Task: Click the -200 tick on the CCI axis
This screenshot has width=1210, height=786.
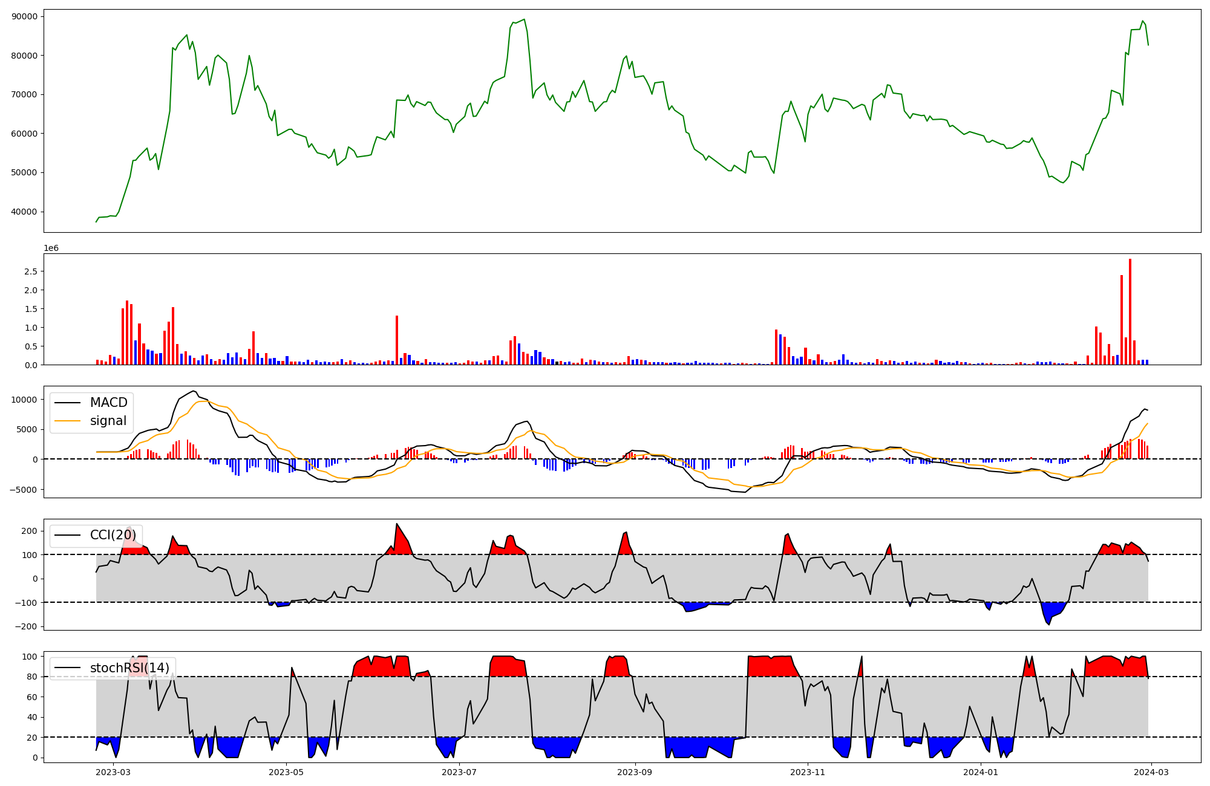Action: (25, 626)
